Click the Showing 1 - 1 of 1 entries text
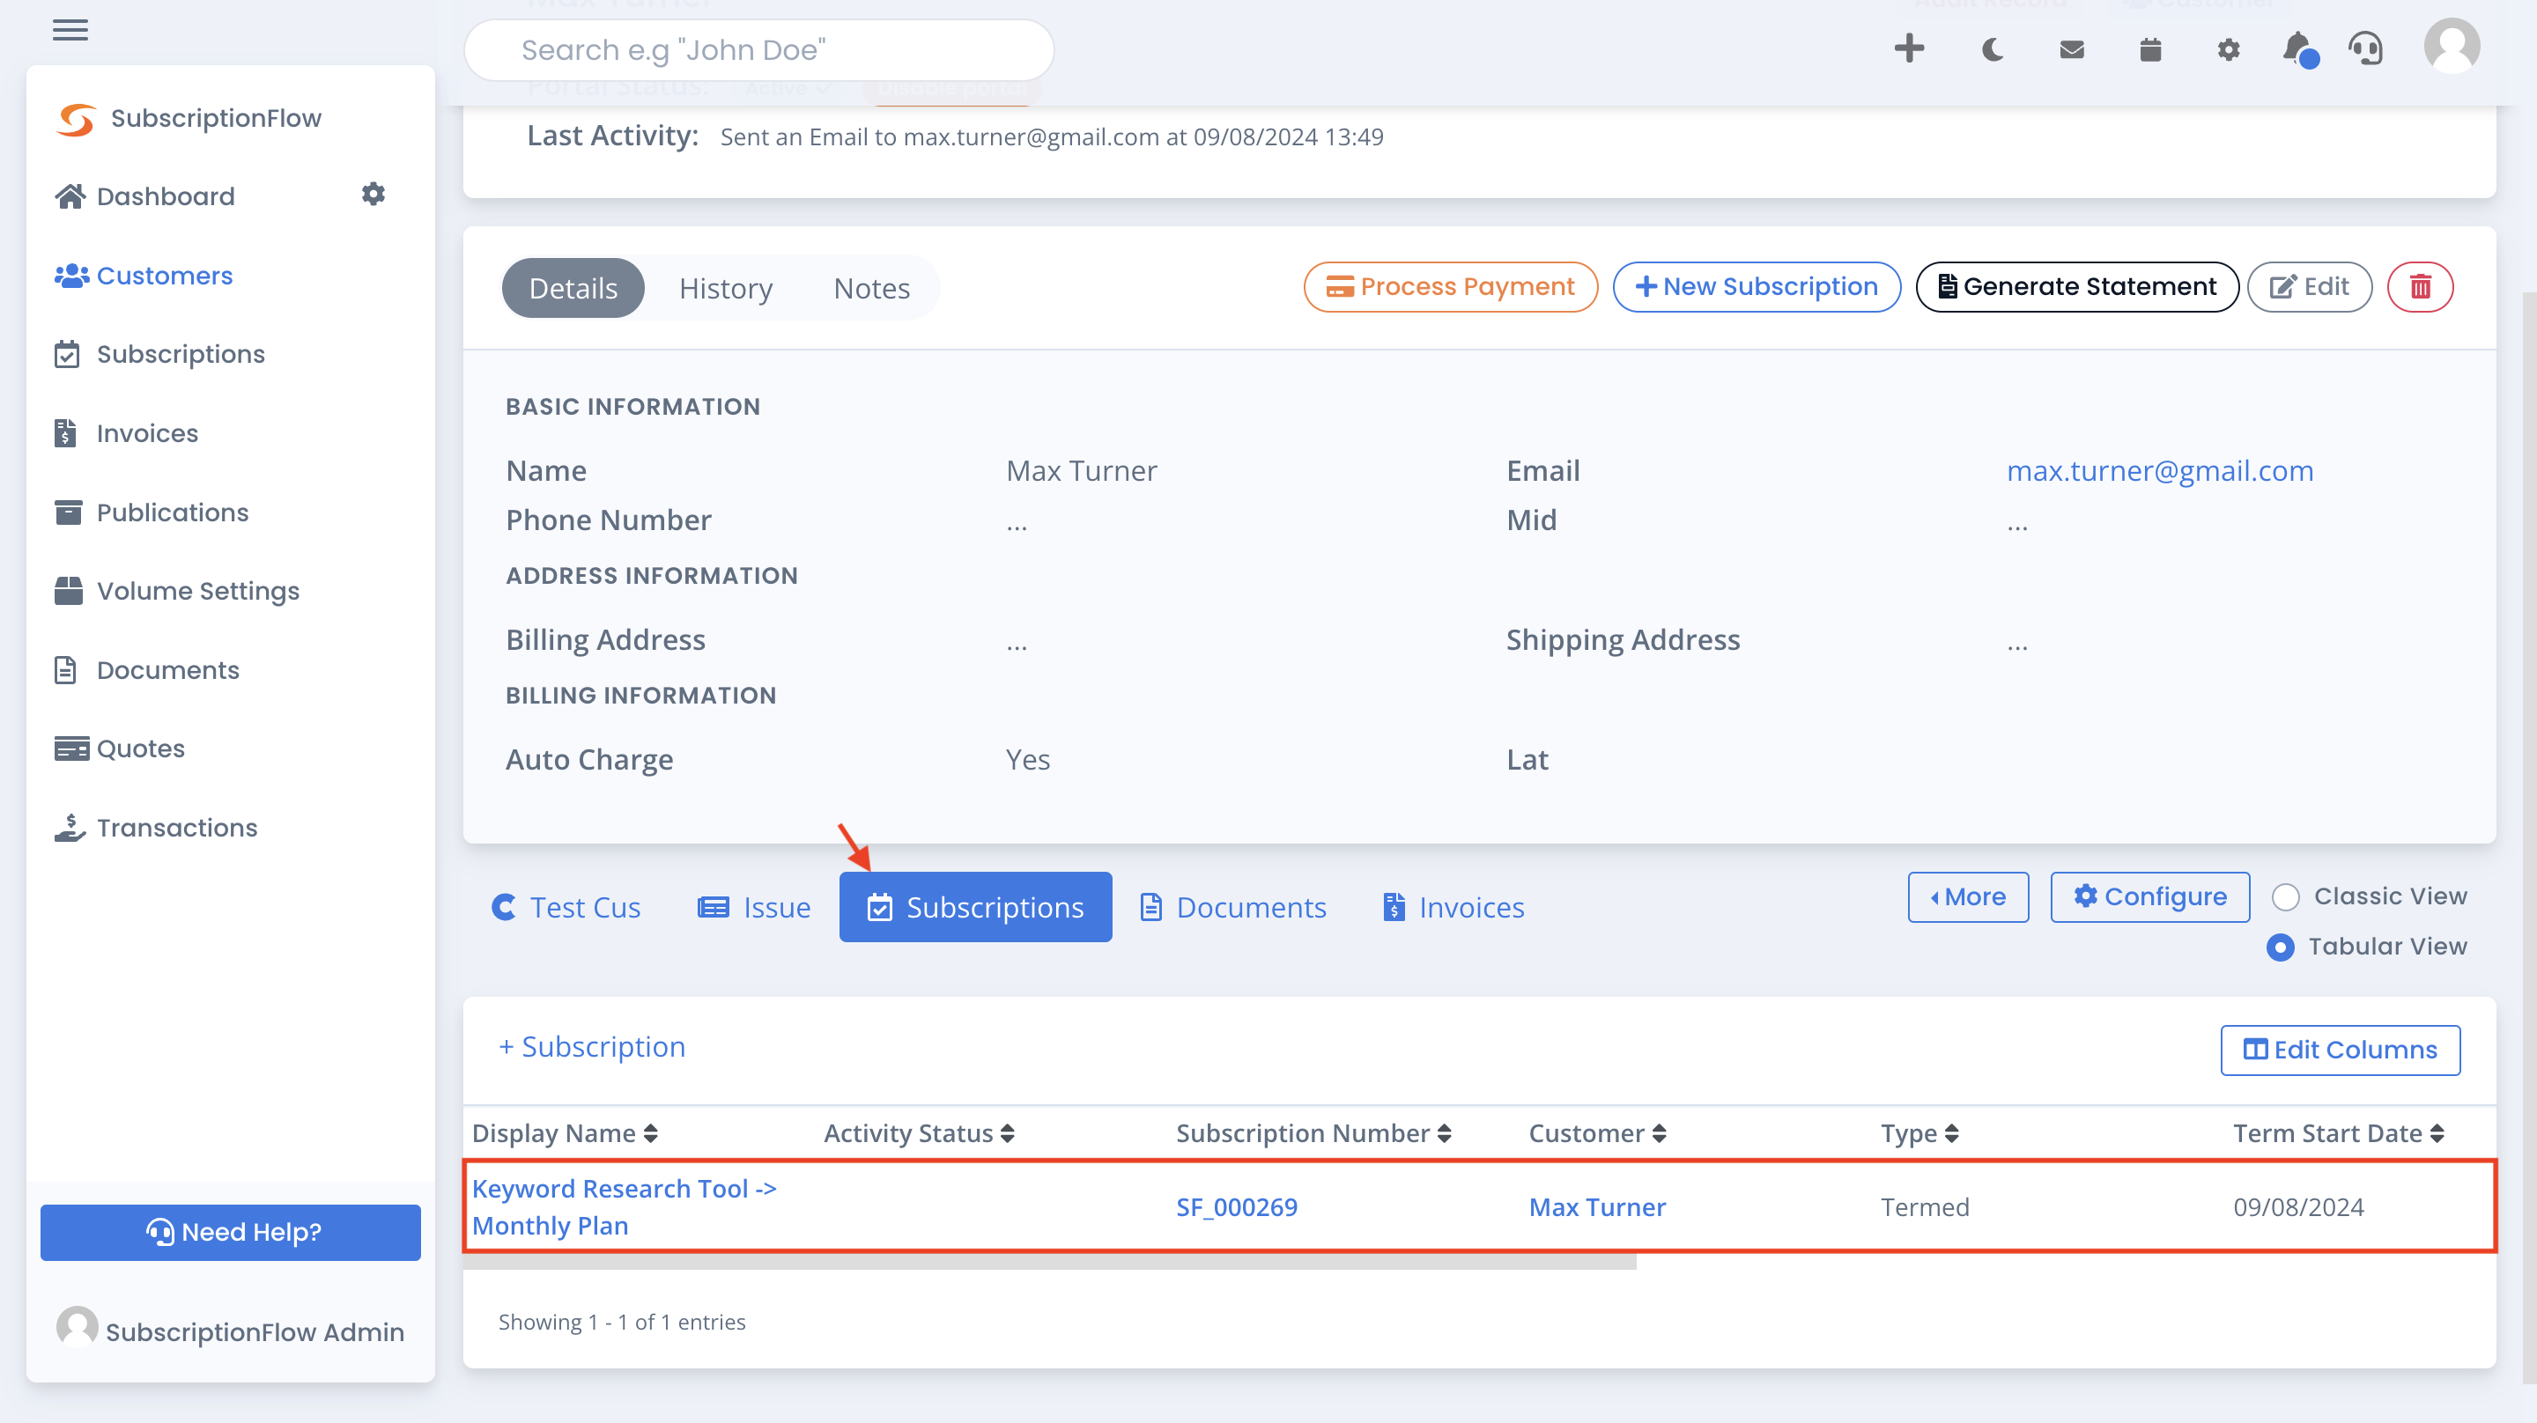This screenshot has width=2537, height=1423. (621, 1322)
